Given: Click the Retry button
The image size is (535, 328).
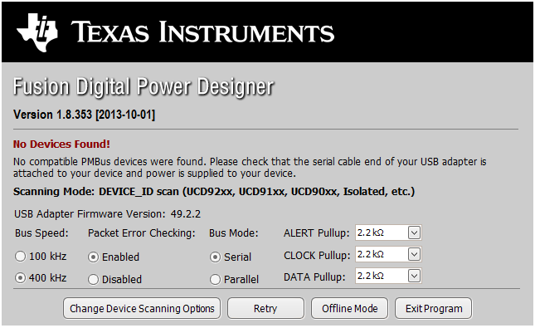Looking at the screenshot, I should [x=265, y=309].
